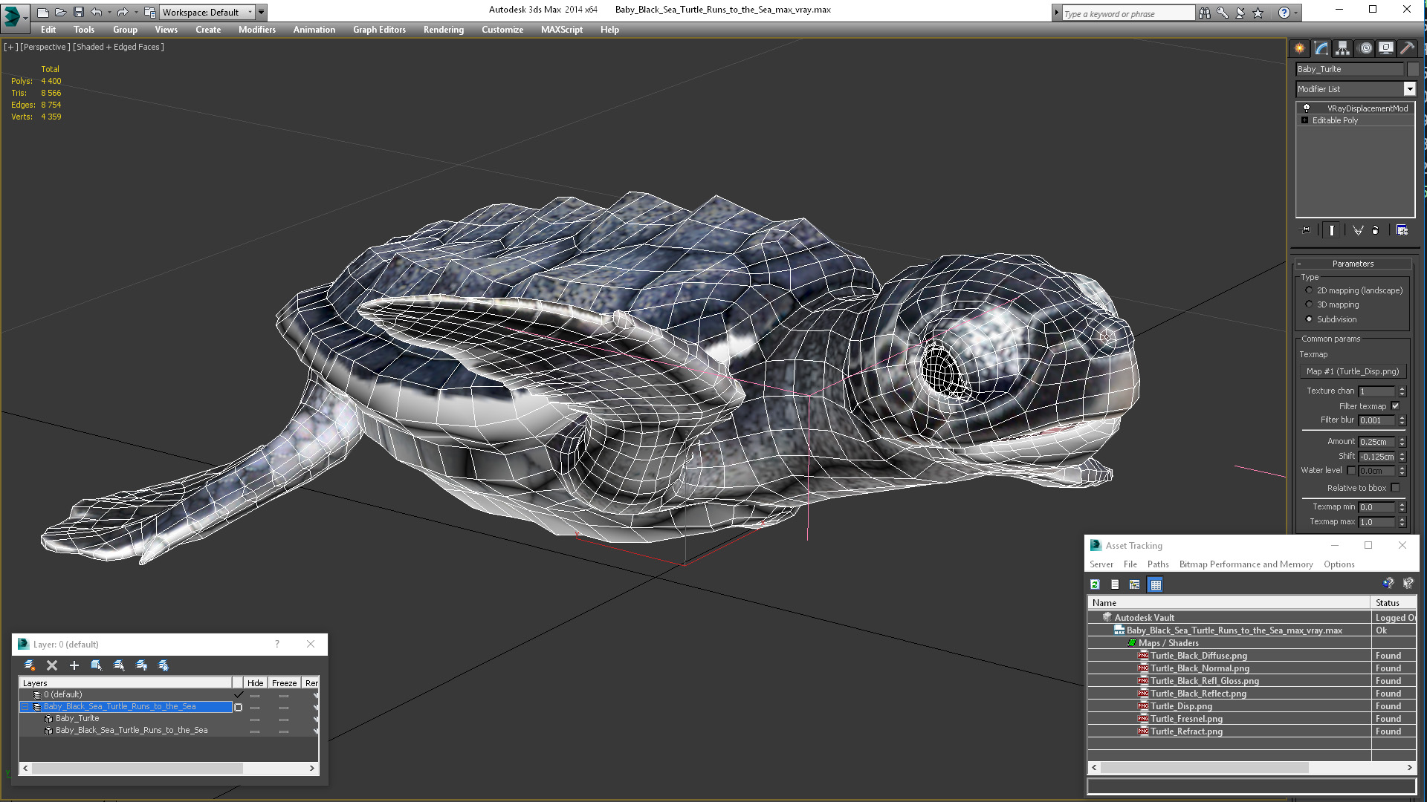Click binoculars search icon in title bar
The width and height of the screenshot is (1427, 802).
1205,13
